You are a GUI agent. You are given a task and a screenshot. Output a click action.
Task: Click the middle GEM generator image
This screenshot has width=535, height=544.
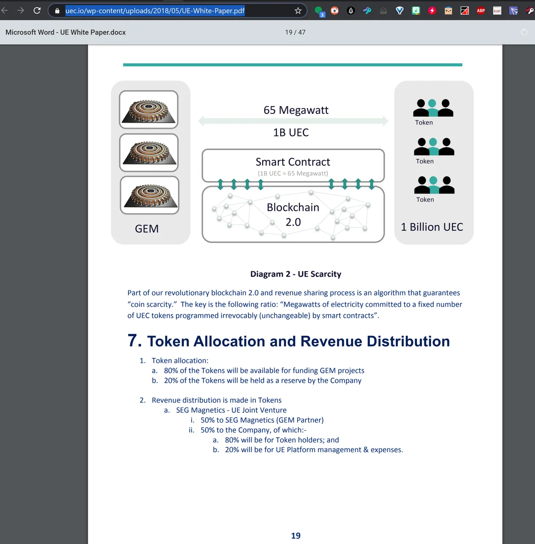[x=149, y=153]
